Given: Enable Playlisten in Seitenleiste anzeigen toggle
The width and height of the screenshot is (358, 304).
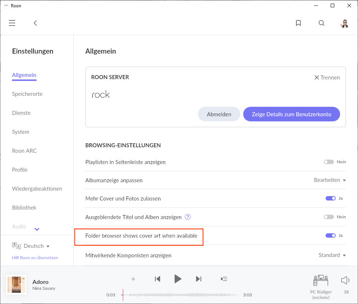Looking at the screenshot, I should point(329,162).
